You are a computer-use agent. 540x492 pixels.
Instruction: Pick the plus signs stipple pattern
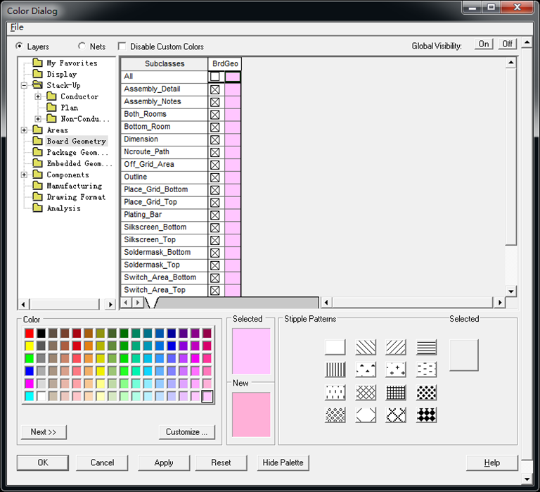[x=396, y=370]
